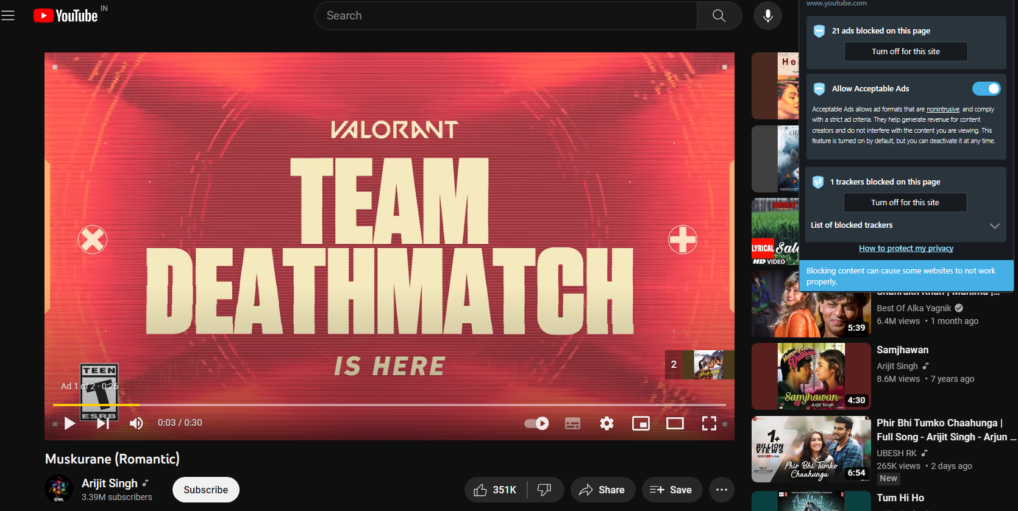Focus the YouTube search field

[506, 16]
